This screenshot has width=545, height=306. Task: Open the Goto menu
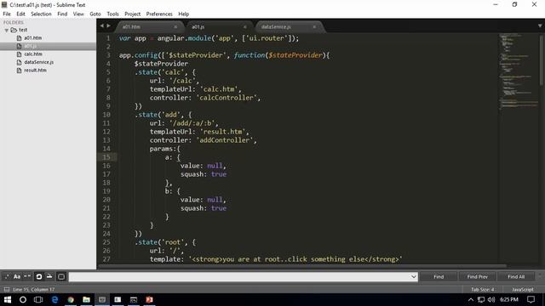tap(95, 14)
